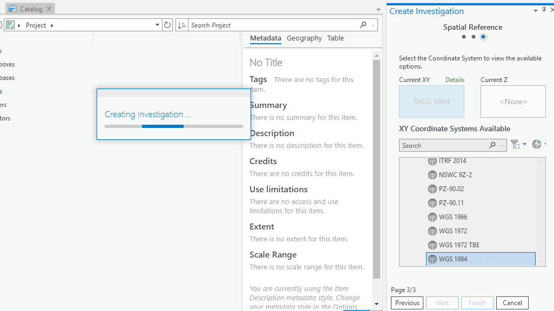The width and height of the screenshot is (554, 311).
Task: Select the second Spatial Reference page dot
Action: 473,37
